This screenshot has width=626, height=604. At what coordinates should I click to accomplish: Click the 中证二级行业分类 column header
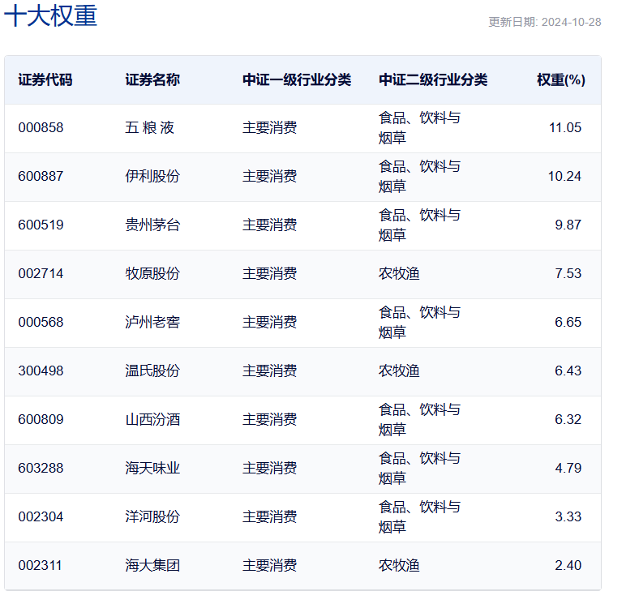point(433,79)
